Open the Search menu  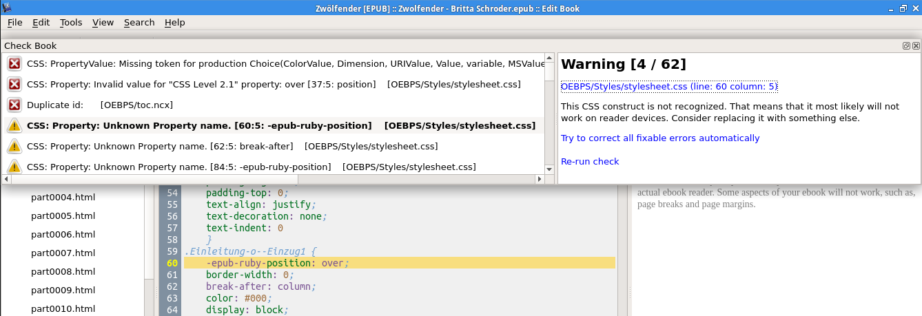pyautogui.click(x=139, y=22)
